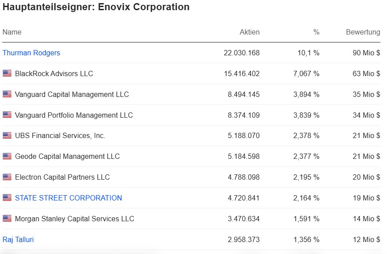Click the US flag beside BlackRock Advisors LLC
The width and height of the screenshot is (387, 254).
click(x=7, y=73)
